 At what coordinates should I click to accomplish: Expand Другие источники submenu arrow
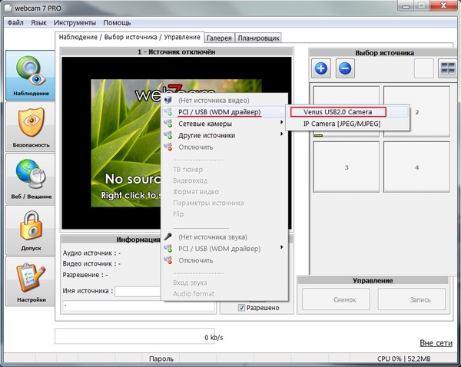[x=282, y=134]
